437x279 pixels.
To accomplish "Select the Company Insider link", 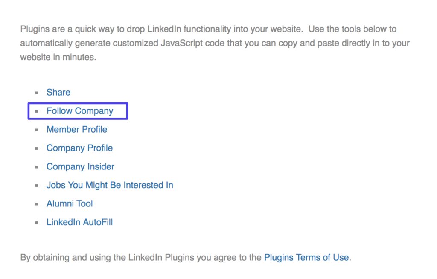I will [80, 167].
